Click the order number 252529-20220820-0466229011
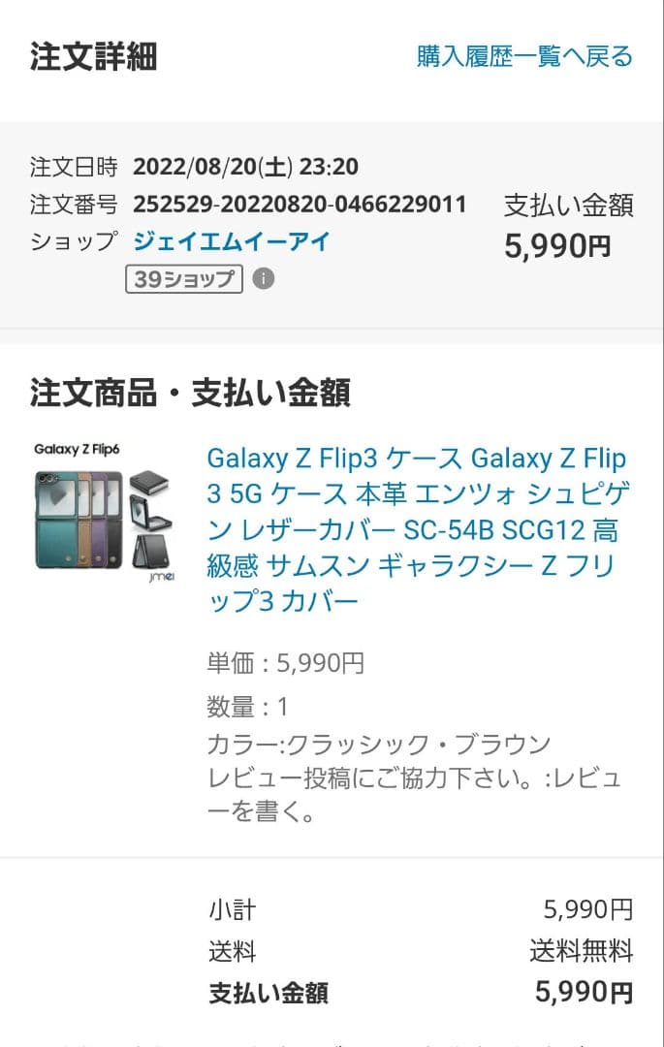This screenshot has height=1047, width=664. 300,205
